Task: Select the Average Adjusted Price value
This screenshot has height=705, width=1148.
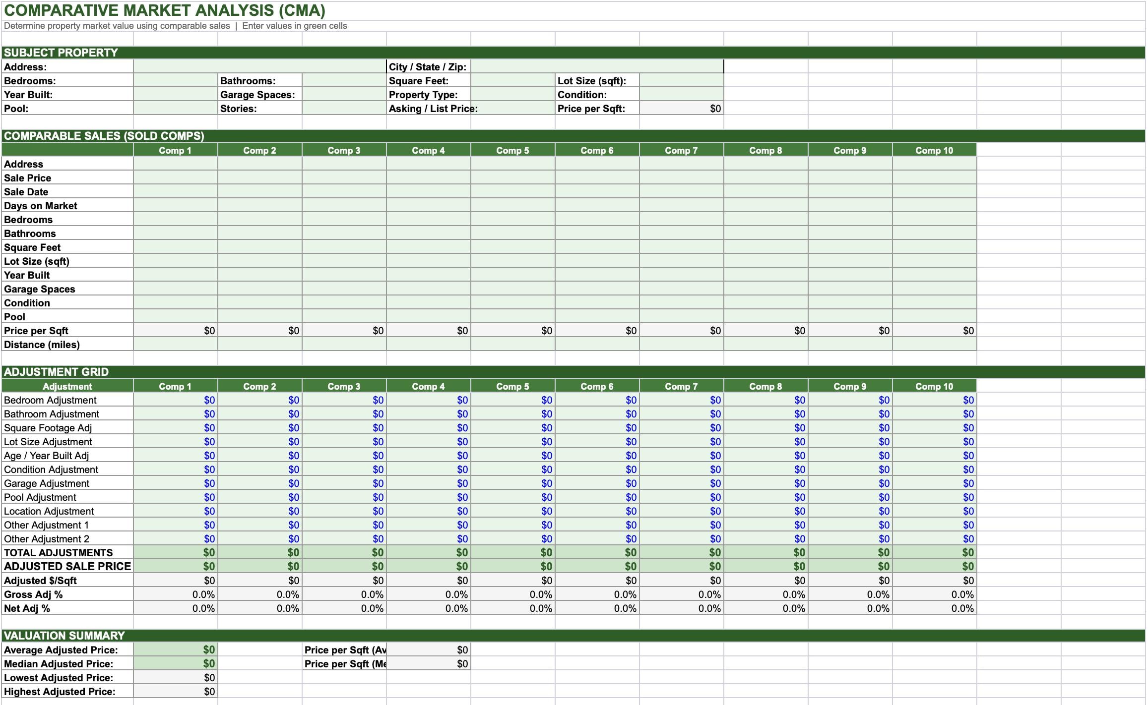Action: coord(176,649)
